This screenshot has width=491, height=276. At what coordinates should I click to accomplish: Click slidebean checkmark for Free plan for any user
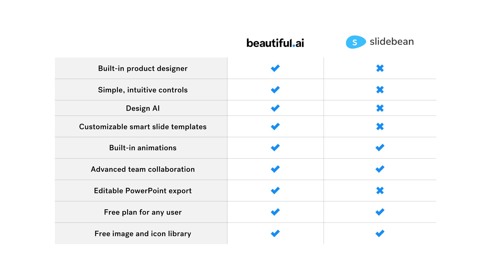tap(380, 212)
